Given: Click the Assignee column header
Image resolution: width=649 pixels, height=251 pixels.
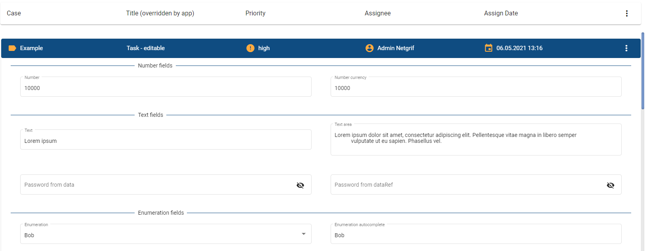Looking at the screenshot, I should pyautogui.click(x=377, y=13).
